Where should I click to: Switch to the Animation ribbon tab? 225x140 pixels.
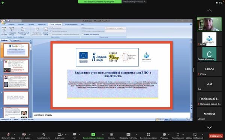coord(42,25)
